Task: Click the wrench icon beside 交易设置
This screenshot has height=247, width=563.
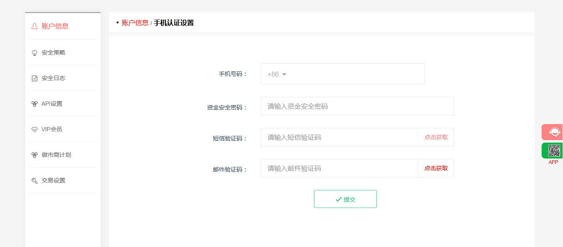Action: pos(34,181)
